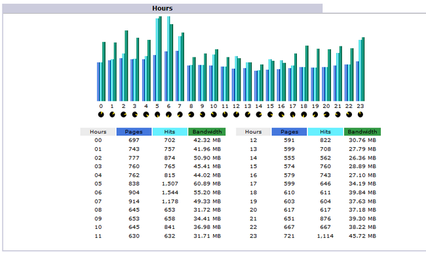The width and height of the screenshot is (426, 253).
Task: Click the clock icon under hour 18
Action: (303, 114)
